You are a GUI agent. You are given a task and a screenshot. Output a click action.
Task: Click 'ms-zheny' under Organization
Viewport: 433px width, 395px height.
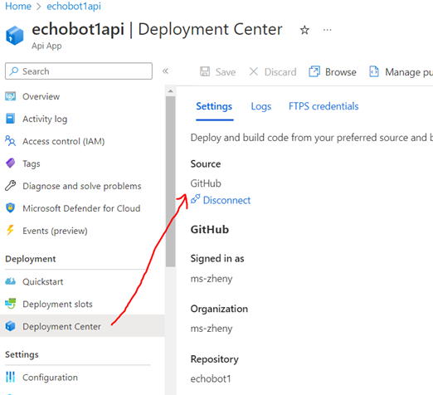point(212,329)
